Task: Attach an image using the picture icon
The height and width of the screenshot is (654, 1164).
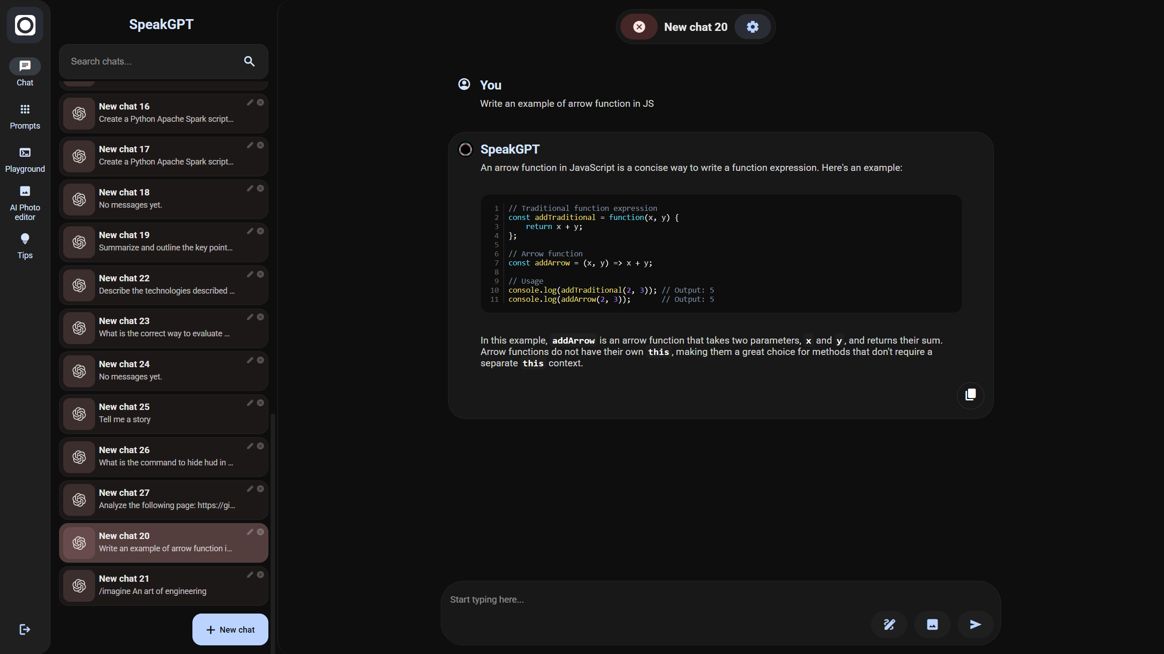Action: click(x=932, y=624)
